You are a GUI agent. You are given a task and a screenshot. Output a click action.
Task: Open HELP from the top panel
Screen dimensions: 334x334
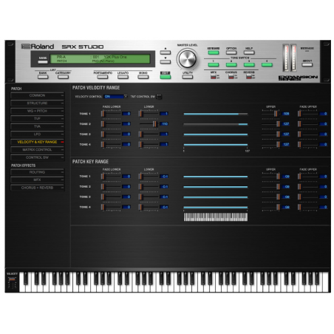pyautogui.click(x=249, y=52)
